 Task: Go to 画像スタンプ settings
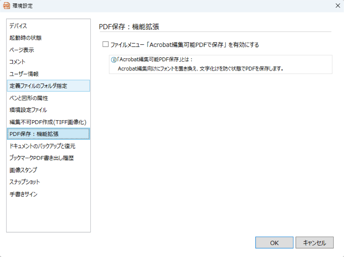tap(48, 170)
